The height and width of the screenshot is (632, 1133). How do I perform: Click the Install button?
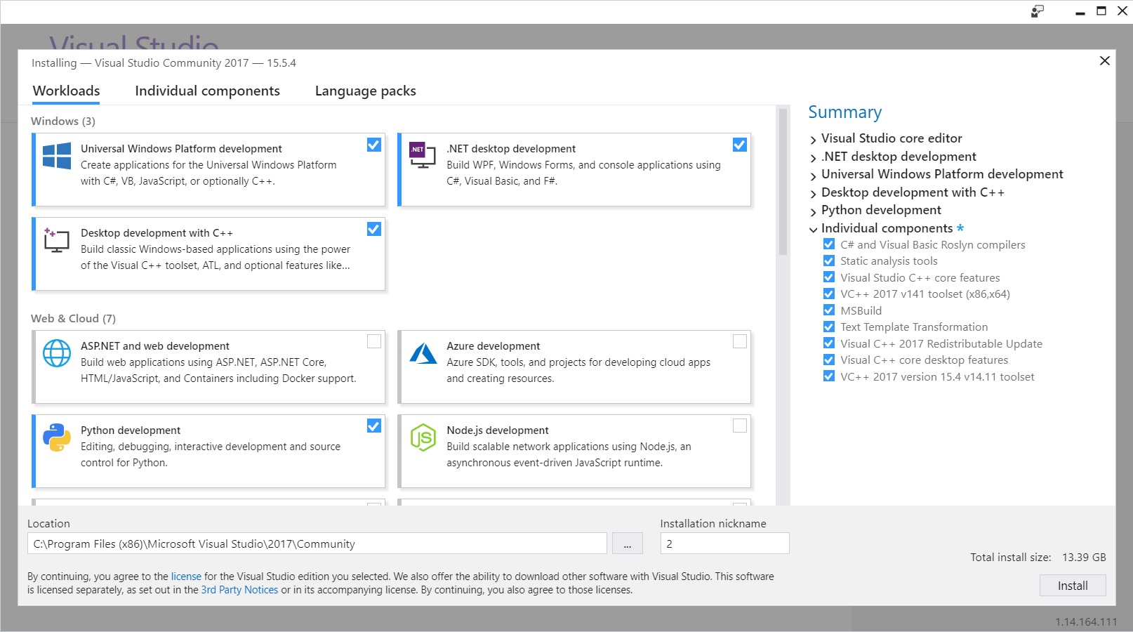[x=1073, y=586]
